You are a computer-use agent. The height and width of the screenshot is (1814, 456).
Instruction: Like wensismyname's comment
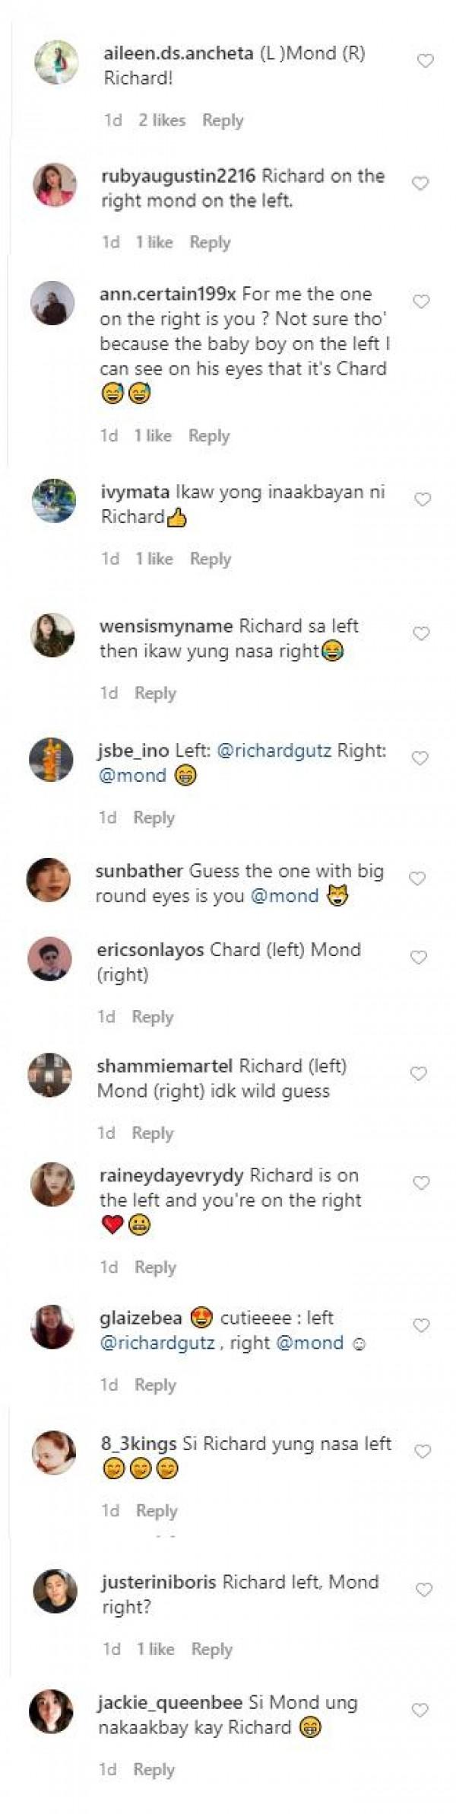pos(421,633)
